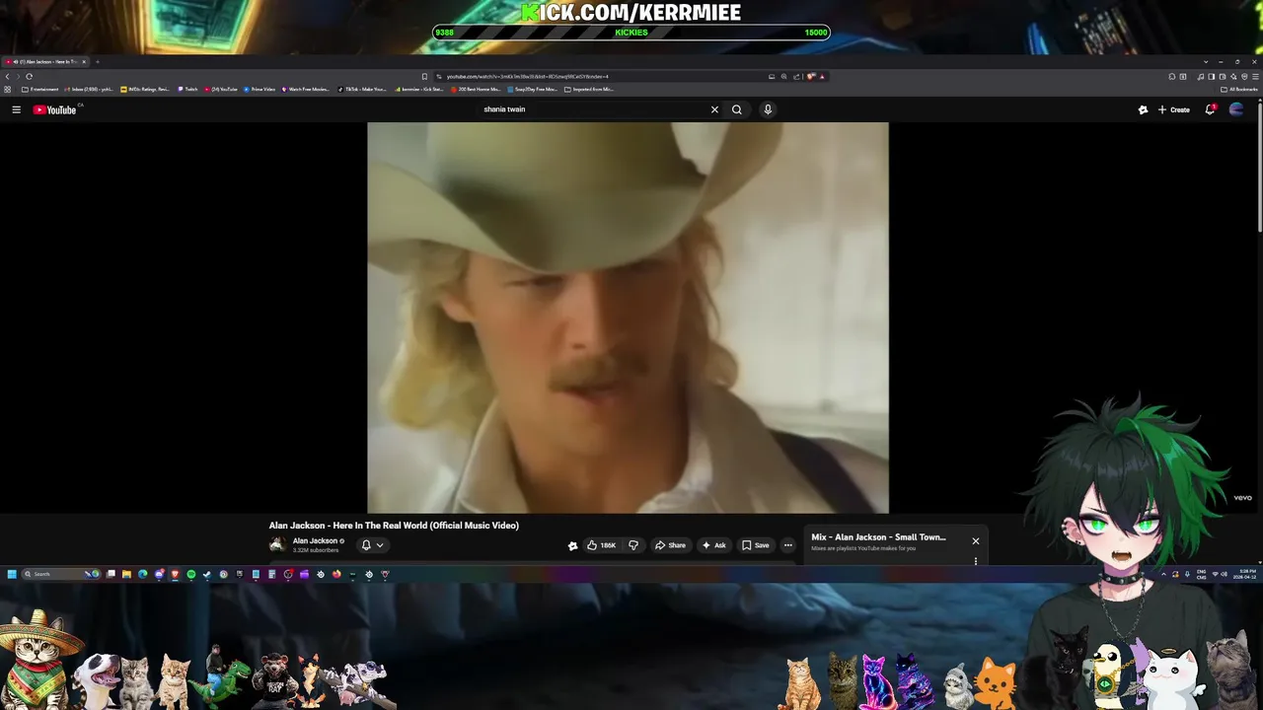The height and width of the screenshot is (710, 1263).
Task: Select the YouTube URL in the address bar
Action: point(528,76)
